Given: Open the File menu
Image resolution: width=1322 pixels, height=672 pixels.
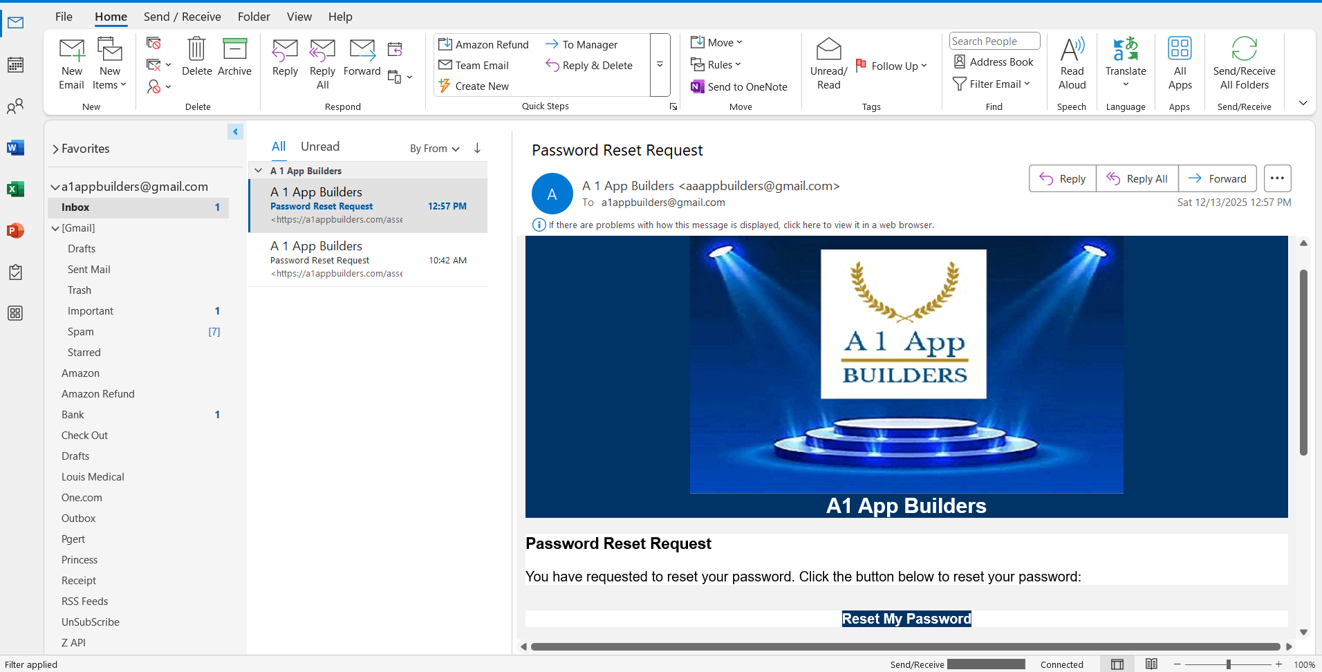Looking at the screenshot, I should [64, 17].
